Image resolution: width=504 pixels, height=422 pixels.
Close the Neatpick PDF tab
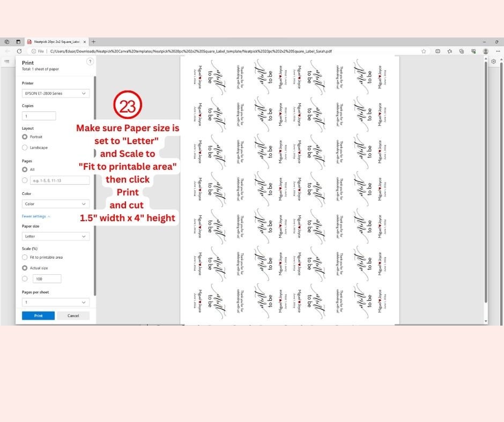coord(85,42)
